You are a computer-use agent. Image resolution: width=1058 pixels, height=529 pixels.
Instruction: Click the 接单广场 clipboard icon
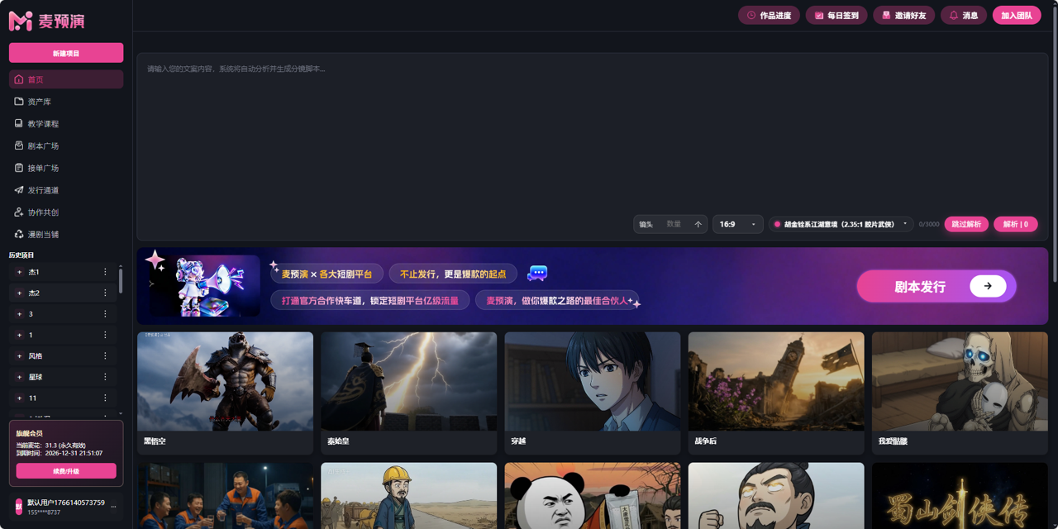coord(19,168)
